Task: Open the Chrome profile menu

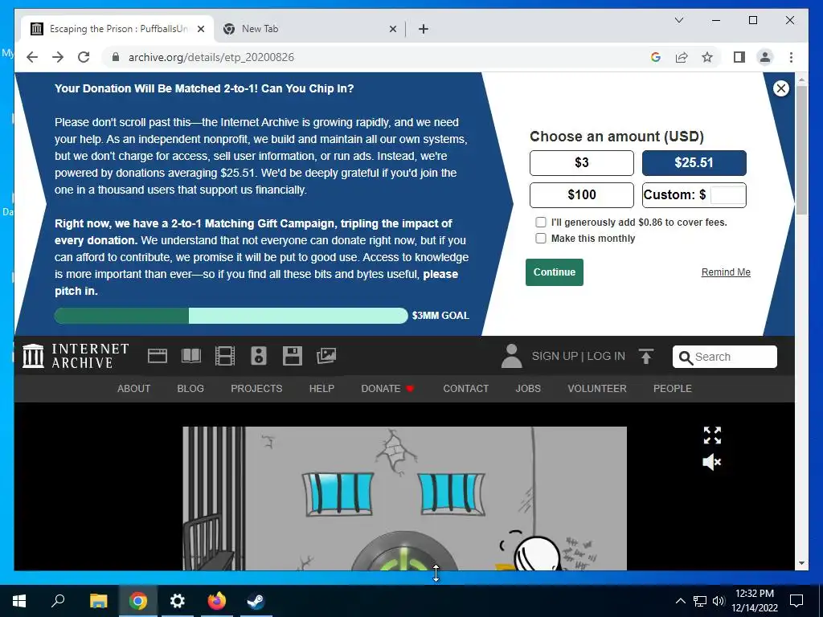Action: pyautogui.click(x=765, y=57)
